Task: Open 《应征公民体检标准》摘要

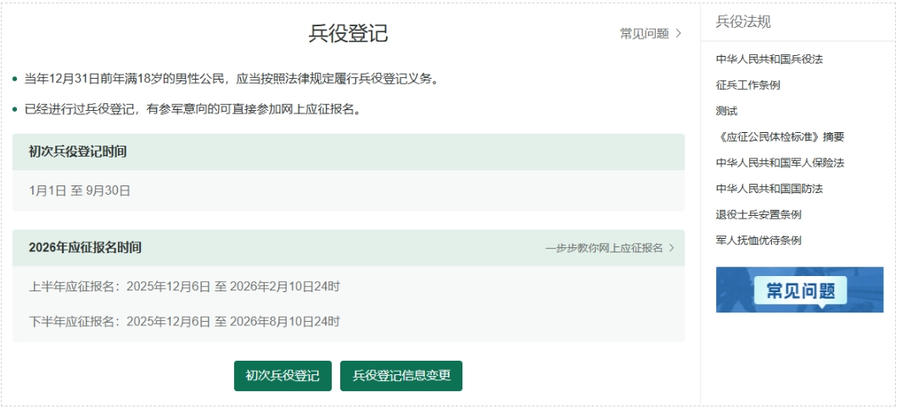Action: pyautogui.click(x=780, y=136)
